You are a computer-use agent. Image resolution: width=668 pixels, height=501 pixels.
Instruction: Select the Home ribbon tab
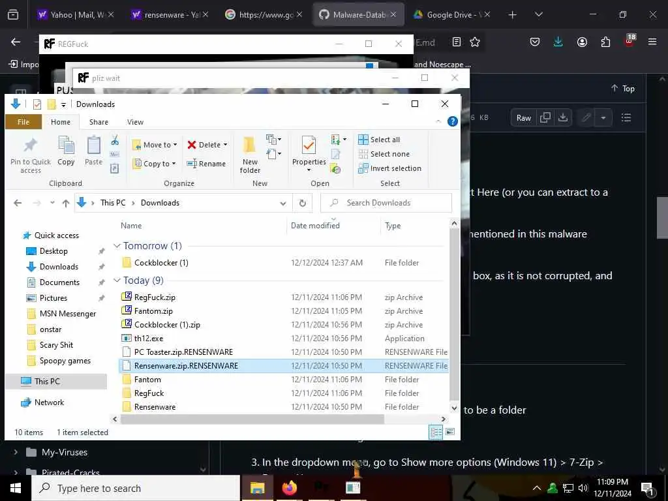pos(61,122)
